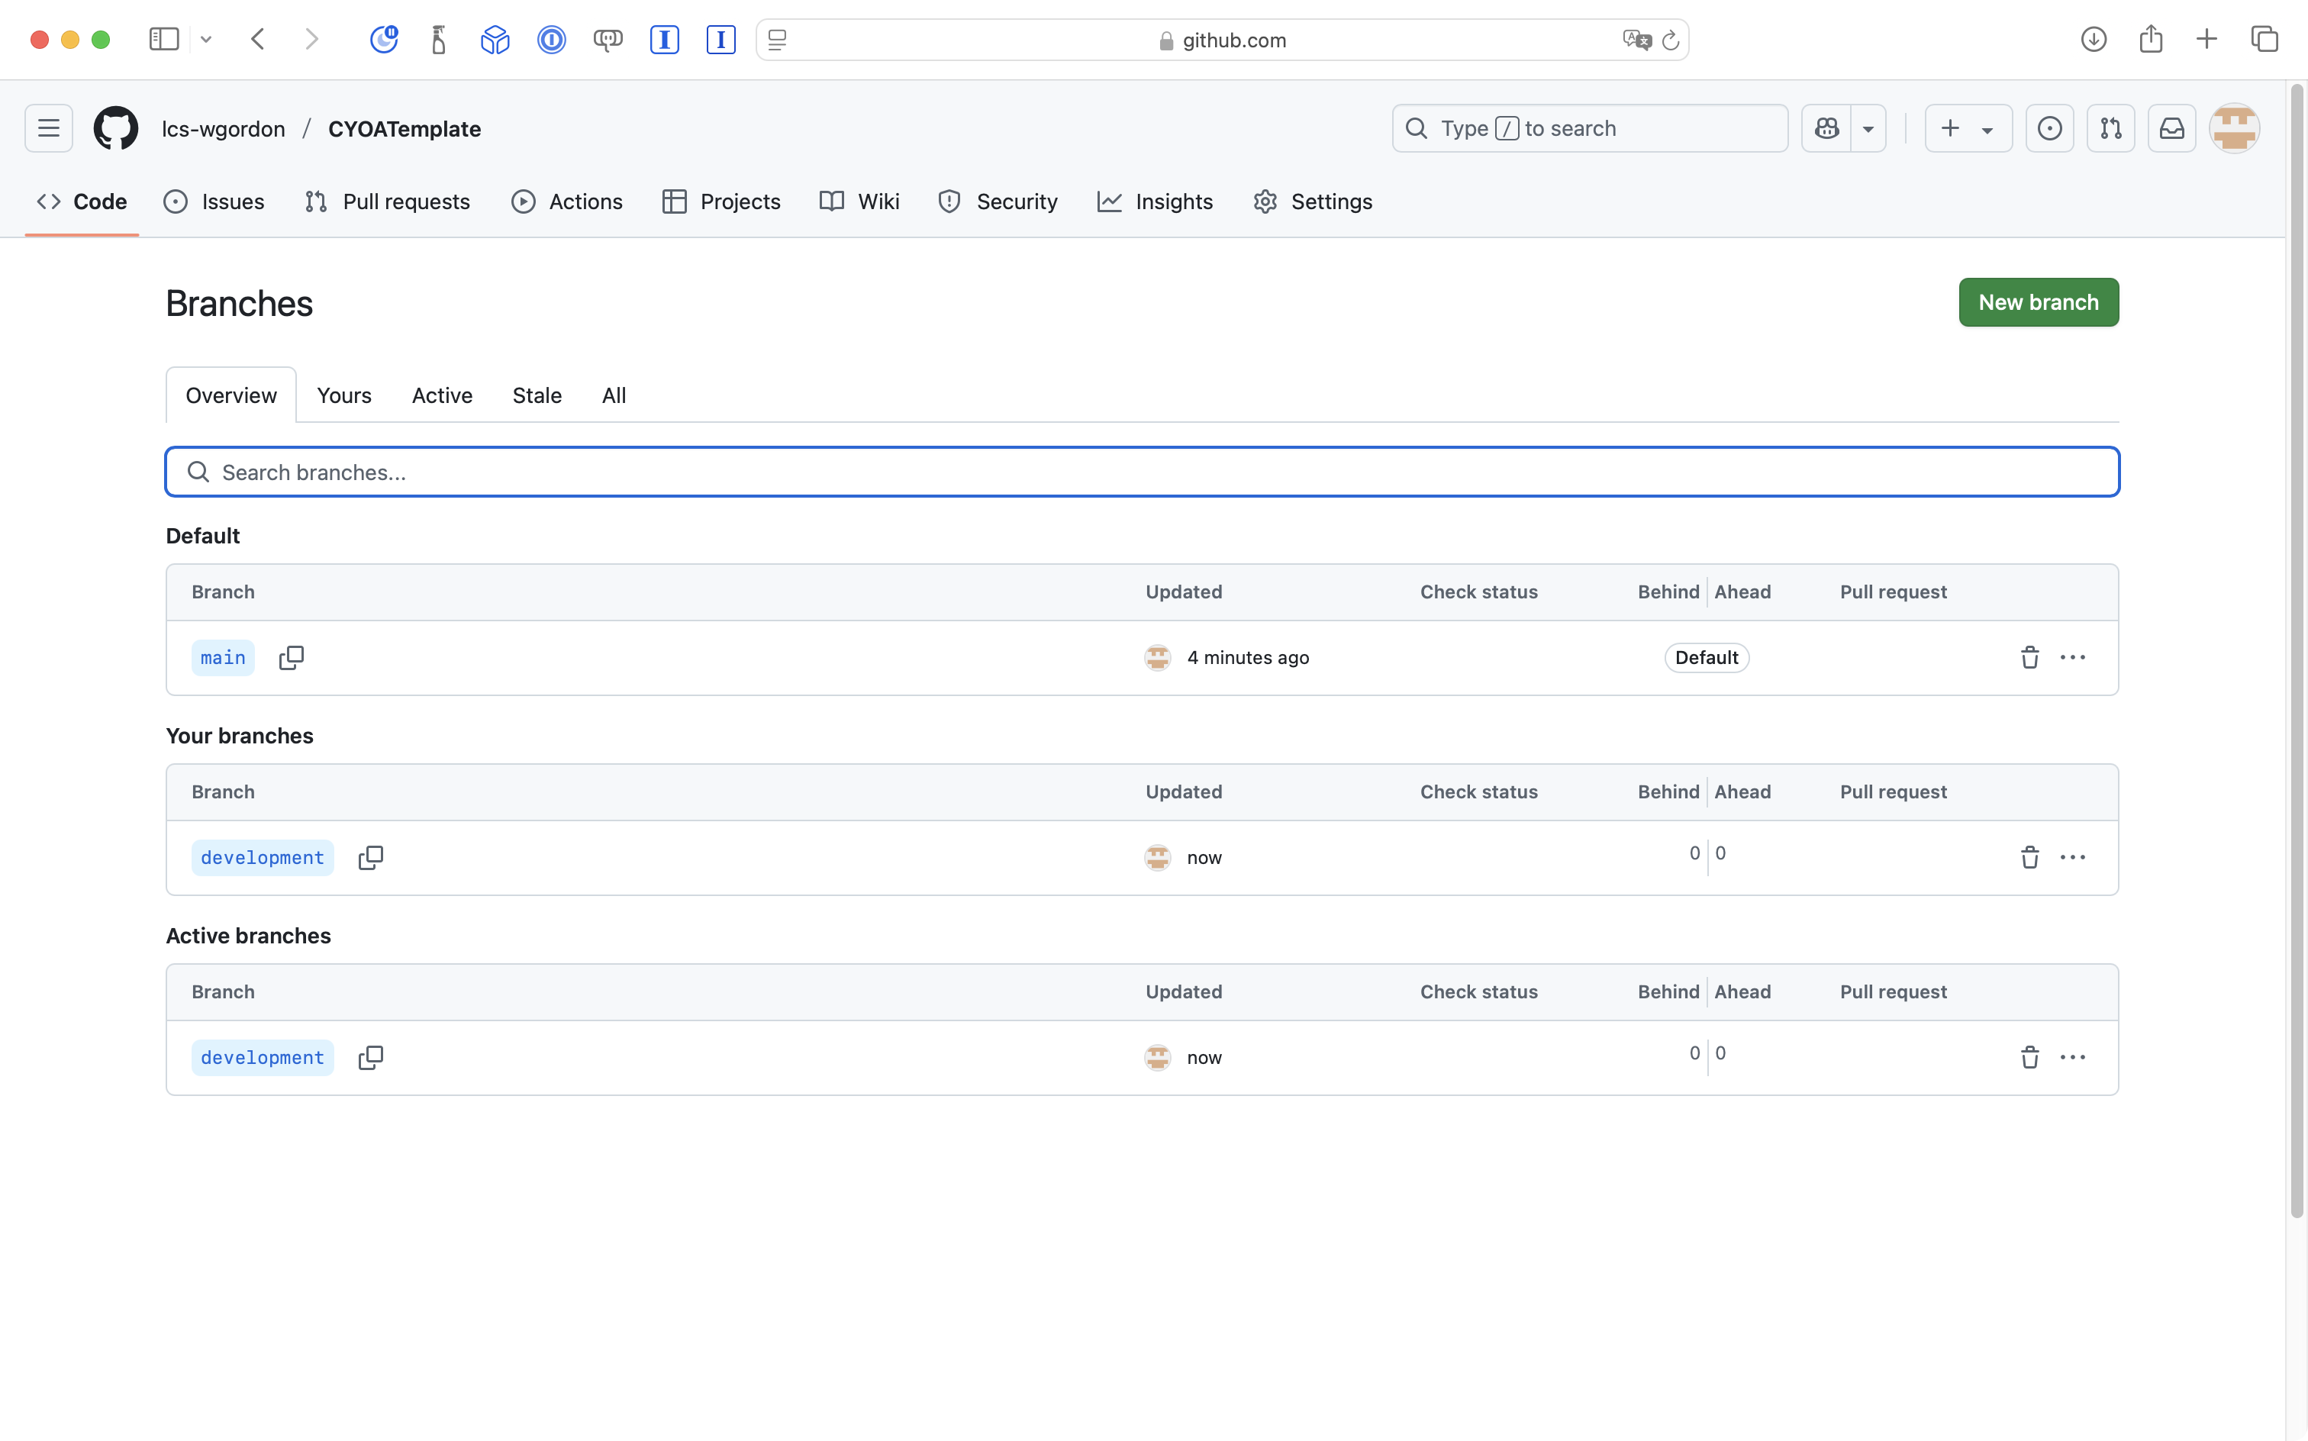This screenshot has height=1441, width=2308.
Task: Open the GitHub homepage via the Octocat logo
Action: coord(115,129)
